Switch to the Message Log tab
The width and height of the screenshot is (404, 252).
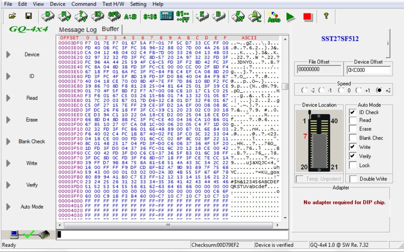click(x=77, y=29)
